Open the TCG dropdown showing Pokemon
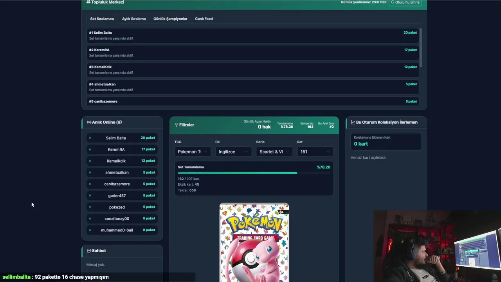Screen dimensions: 501x282 193,152
